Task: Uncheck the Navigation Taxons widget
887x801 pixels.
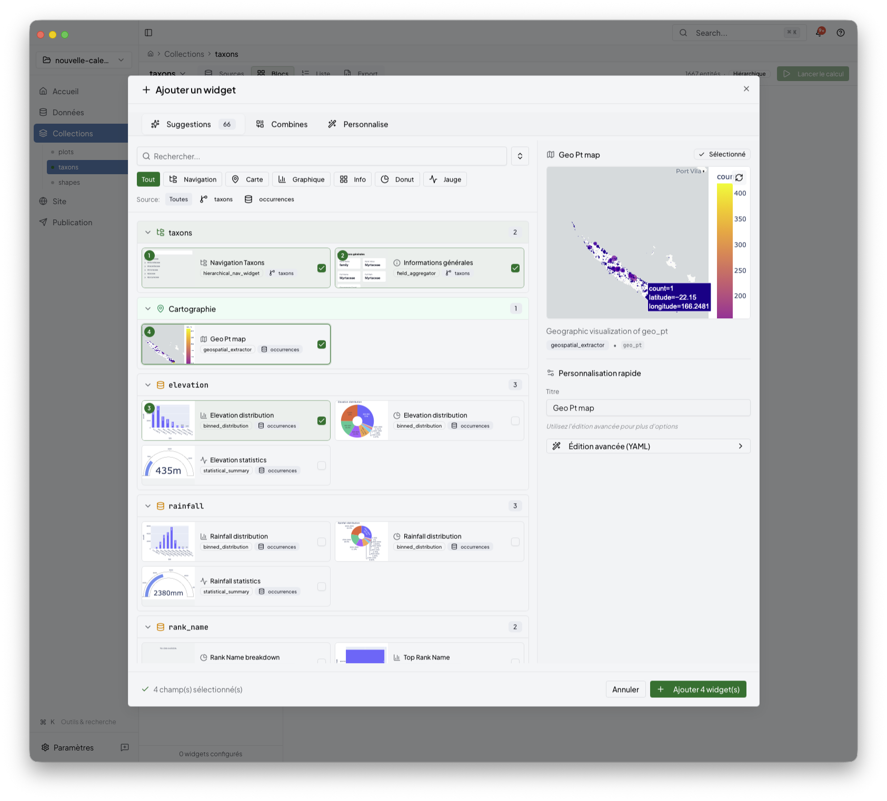Action: point(322,268)
